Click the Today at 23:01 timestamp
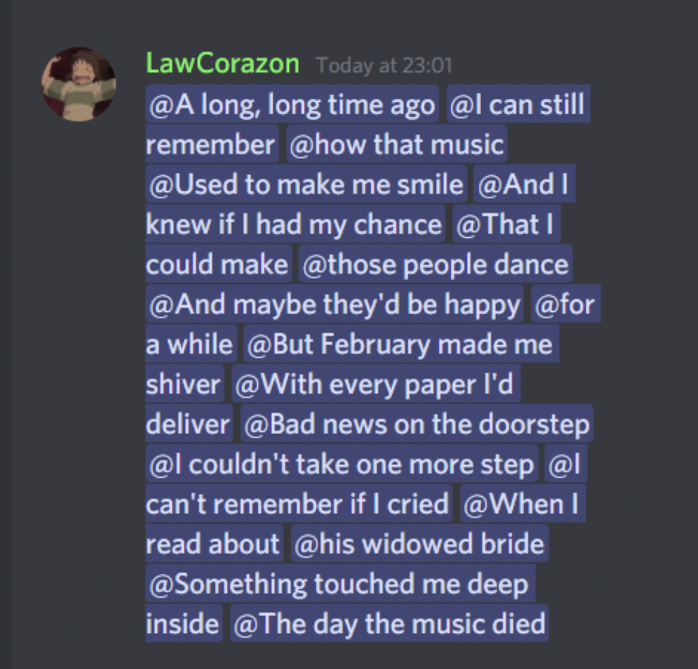 click(x=384, y=66)
